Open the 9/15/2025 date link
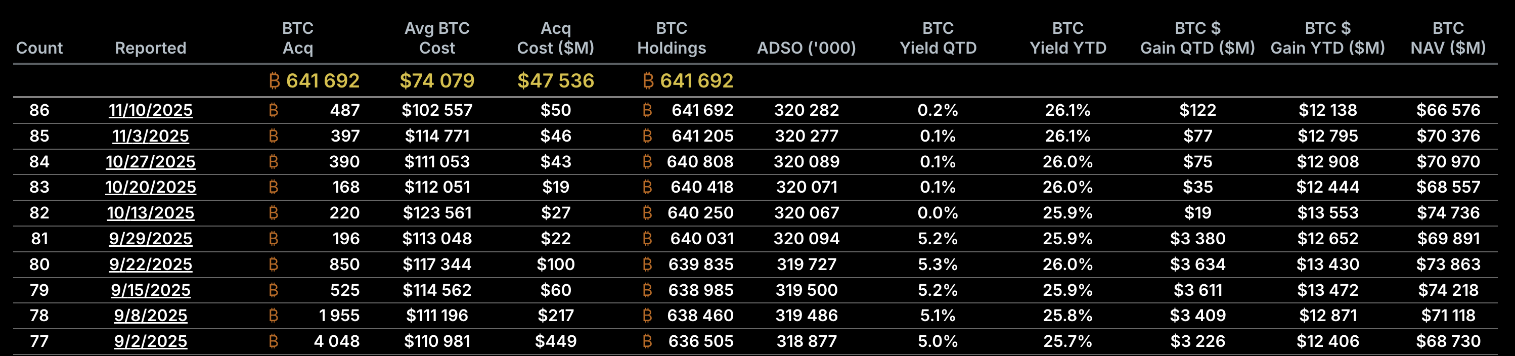 pos(151,290)
